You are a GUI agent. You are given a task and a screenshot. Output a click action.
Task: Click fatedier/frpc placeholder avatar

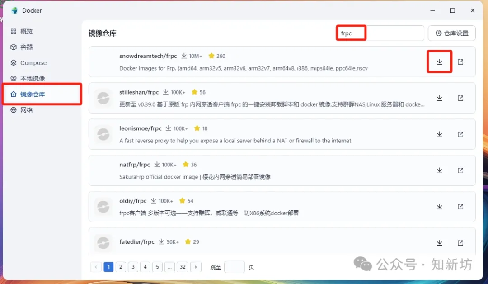click(x=103, y=242)
